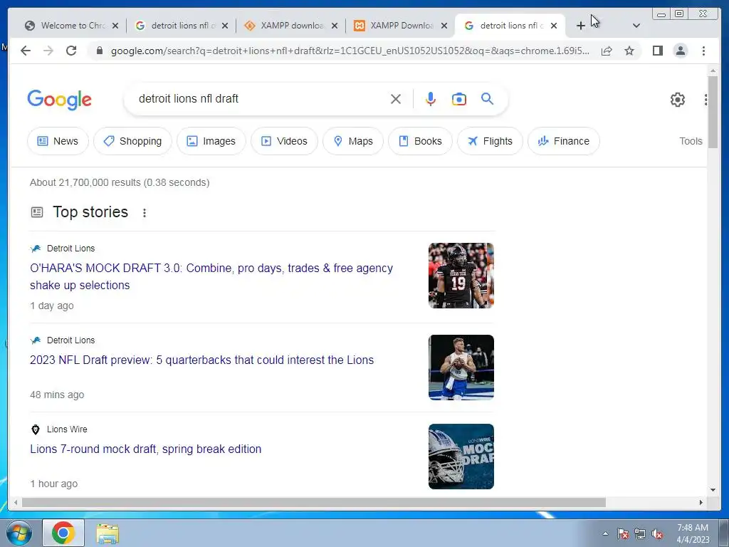Close the first XAMPP download tab
This screenshot has height=547, width=729.
pos(335,26)
